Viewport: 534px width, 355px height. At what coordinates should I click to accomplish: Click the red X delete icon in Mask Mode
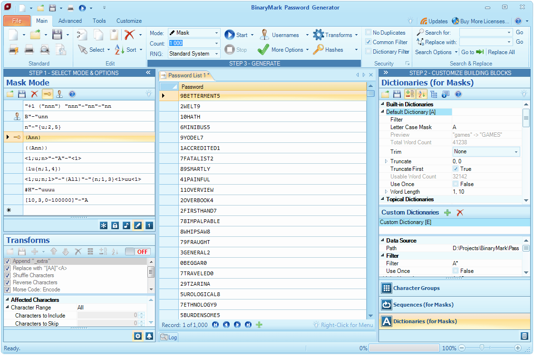(34, 94)
